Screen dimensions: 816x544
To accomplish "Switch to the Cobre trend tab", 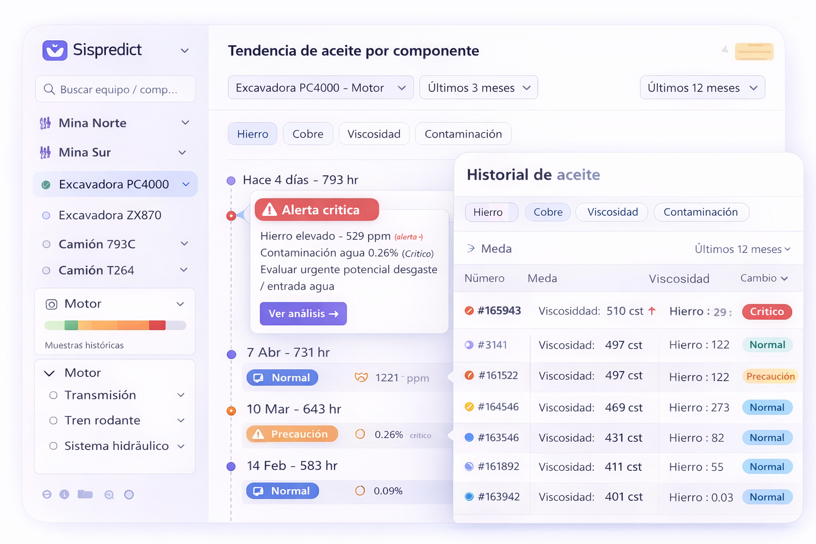I will click(308, 134).
